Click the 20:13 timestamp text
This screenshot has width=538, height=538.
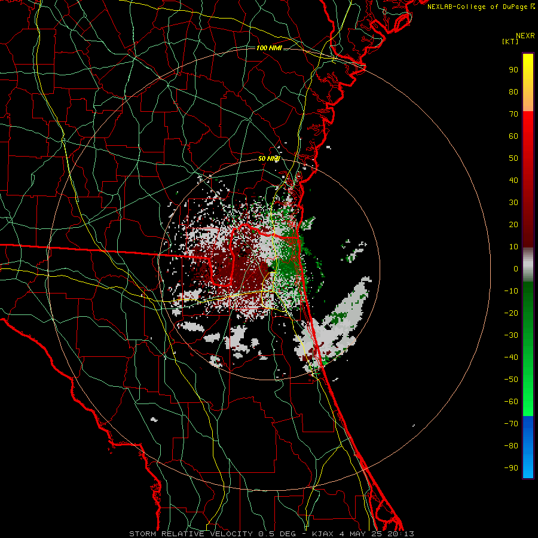[x=401, y=534]
